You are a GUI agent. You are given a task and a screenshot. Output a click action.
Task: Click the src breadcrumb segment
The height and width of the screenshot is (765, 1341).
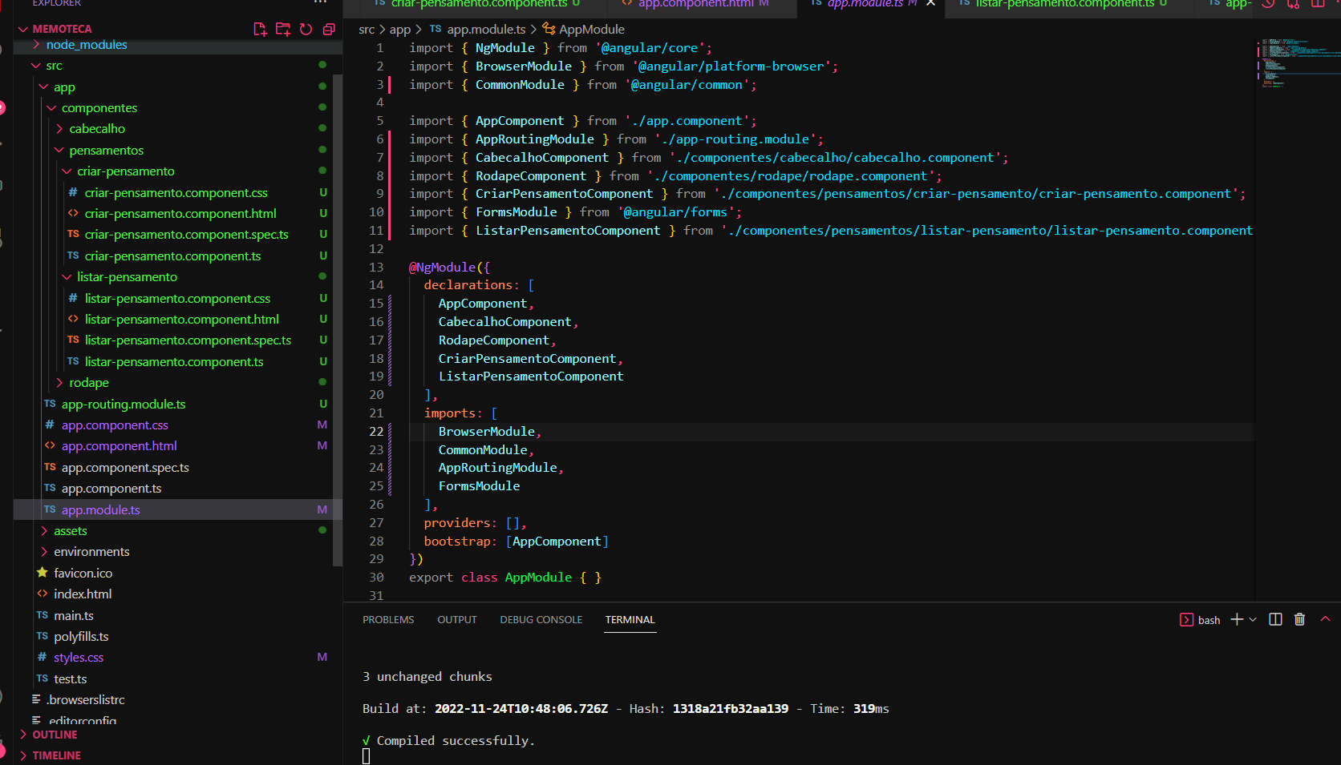tap(367, 30)
